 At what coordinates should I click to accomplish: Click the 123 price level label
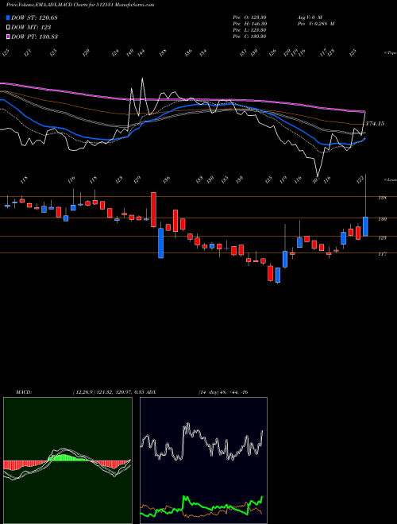(382, 238)
